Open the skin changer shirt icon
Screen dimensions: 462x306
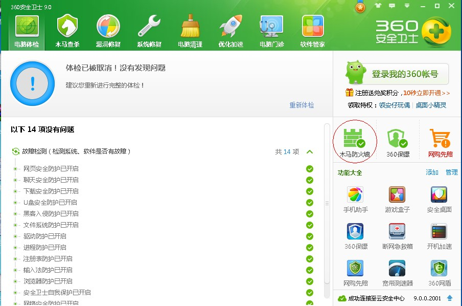[x=378, y=5]
